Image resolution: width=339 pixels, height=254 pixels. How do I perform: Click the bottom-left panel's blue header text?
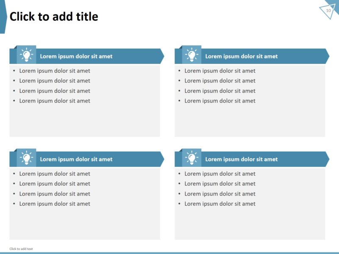click(76, 160)
